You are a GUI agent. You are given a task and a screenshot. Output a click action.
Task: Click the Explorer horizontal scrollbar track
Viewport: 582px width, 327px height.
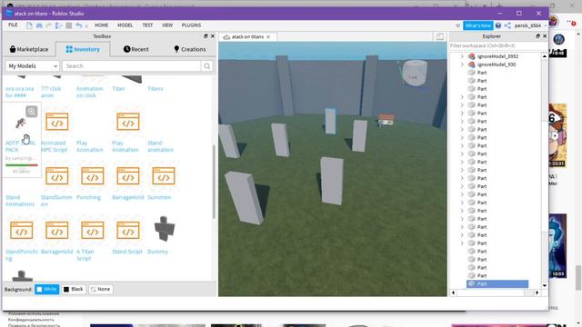point(495,292)
